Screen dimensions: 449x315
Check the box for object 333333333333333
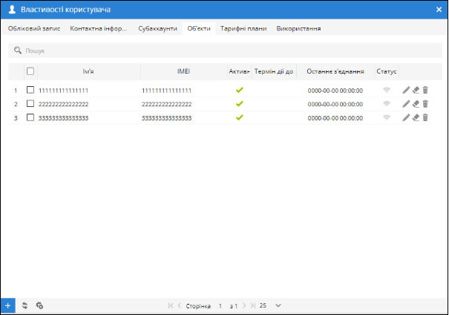point(30,117)
